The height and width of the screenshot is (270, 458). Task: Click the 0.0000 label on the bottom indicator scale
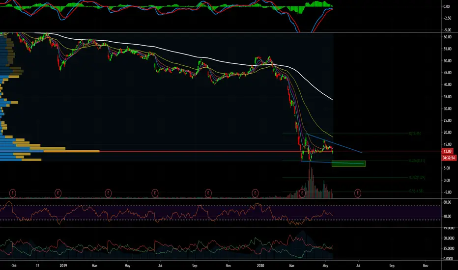(x=448, y=259)
